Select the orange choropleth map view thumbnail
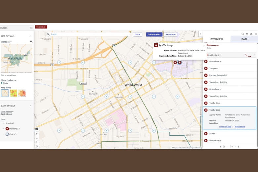 22,93
